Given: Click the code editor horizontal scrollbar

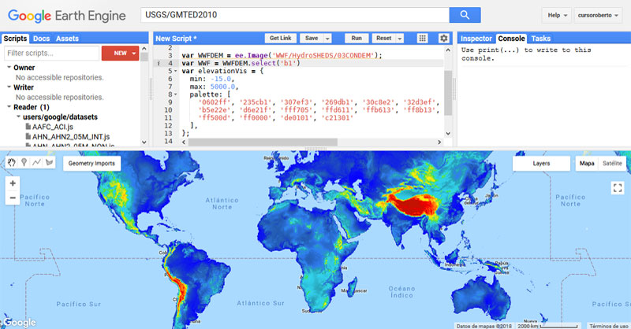Looking at the screenshot, I should click(263, 142).
